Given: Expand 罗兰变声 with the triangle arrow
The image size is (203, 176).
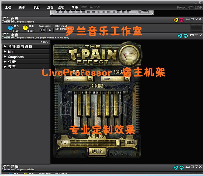Looking at the screenshot, I should coord(197,19).
